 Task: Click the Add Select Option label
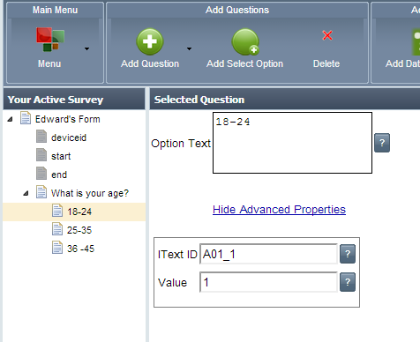click(x=244, y=63)
